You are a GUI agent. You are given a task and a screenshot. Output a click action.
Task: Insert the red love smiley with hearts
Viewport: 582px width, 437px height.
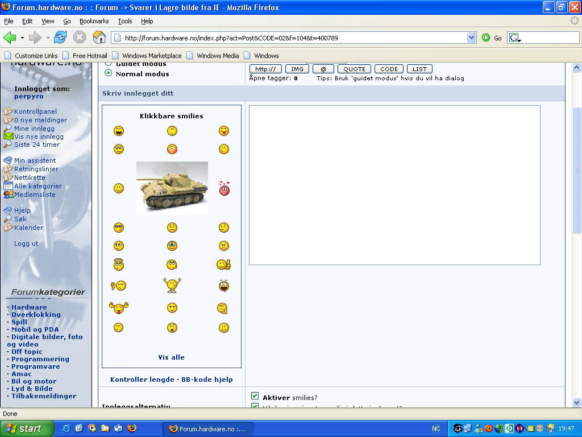click(224, 188)
